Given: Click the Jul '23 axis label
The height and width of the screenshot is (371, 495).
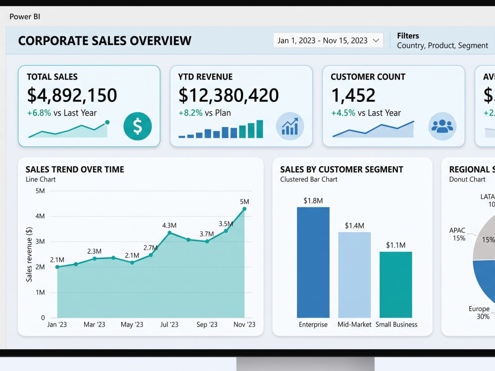Looking at the screenshot, I should click(169, 325).
